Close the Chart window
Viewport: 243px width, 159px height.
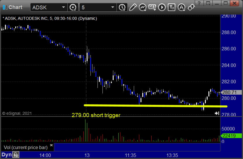tap(235, 3)
